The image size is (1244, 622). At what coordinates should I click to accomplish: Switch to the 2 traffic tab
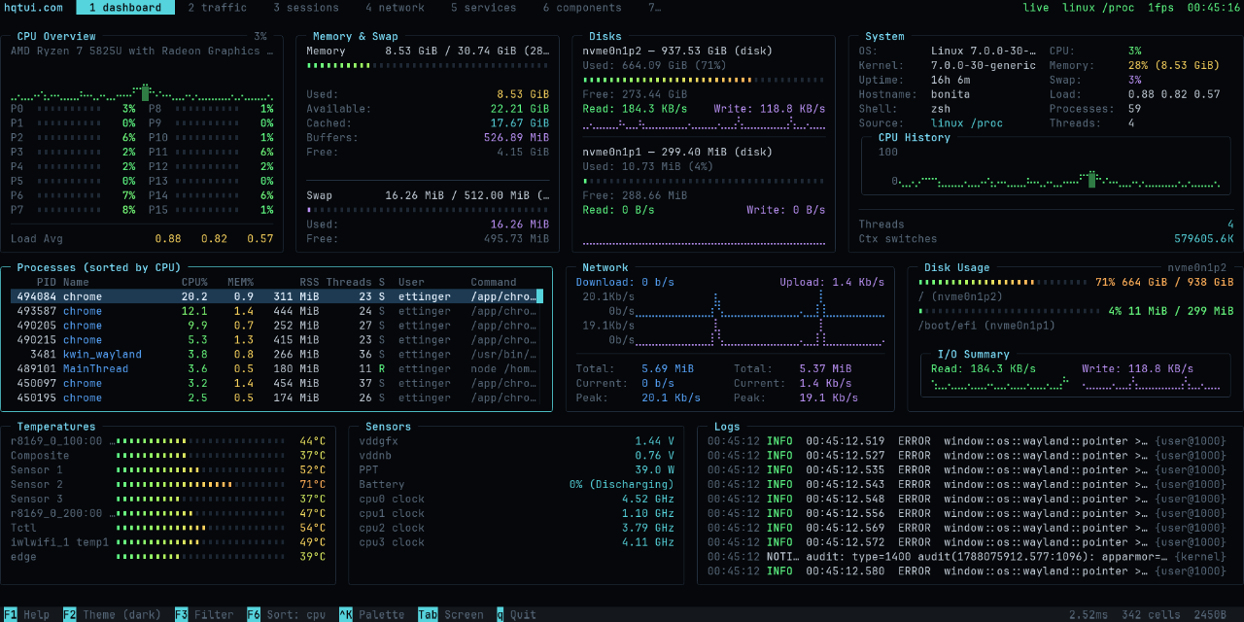pyautogui.click(x=218, y=8)
